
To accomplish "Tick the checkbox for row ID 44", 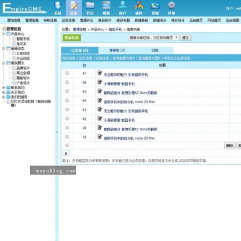I will 67,101.
